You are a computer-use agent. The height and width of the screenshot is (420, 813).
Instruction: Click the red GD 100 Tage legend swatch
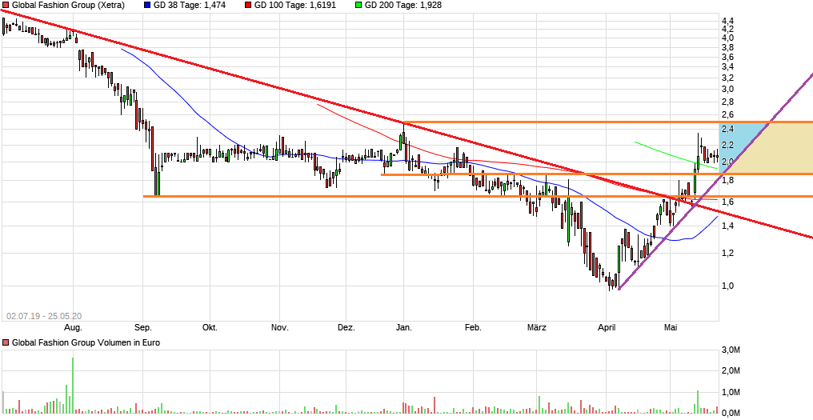click(249, 5)
